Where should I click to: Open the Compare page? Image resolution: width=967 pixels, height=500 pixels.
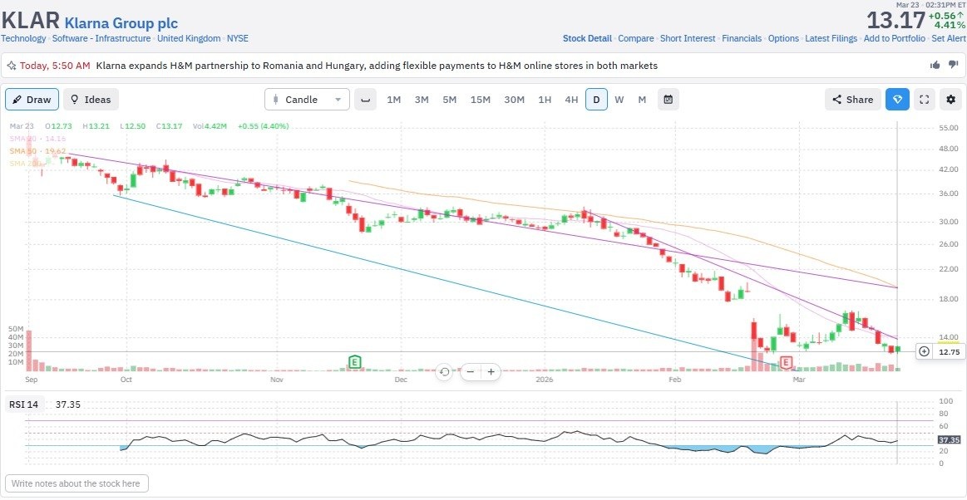[636, 38]
